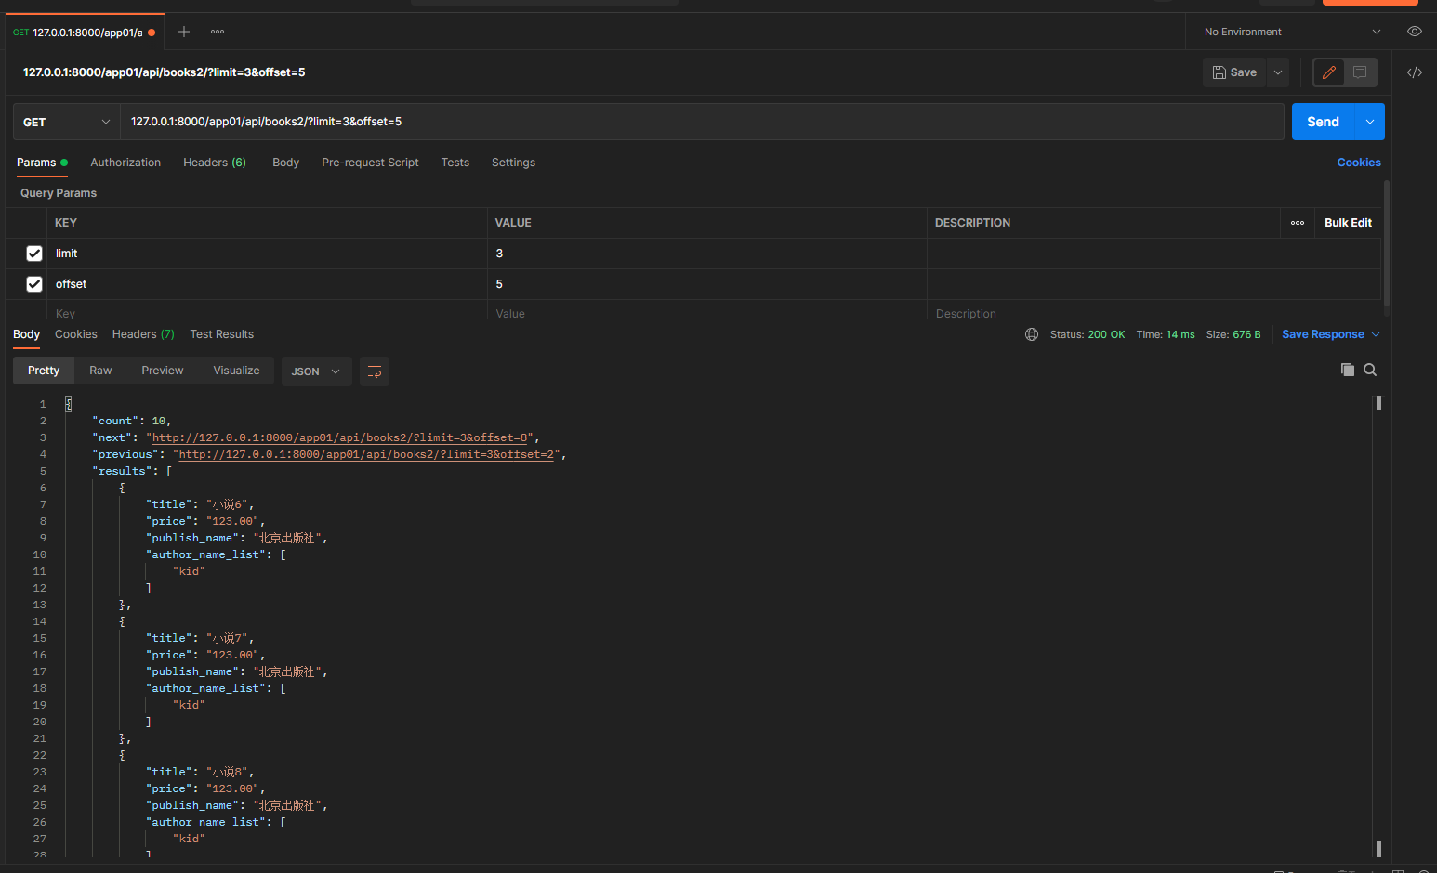Viewport: 1437px width, 873px height.
Task: Click the Size 676 B text
Action: click(1233, 334)
